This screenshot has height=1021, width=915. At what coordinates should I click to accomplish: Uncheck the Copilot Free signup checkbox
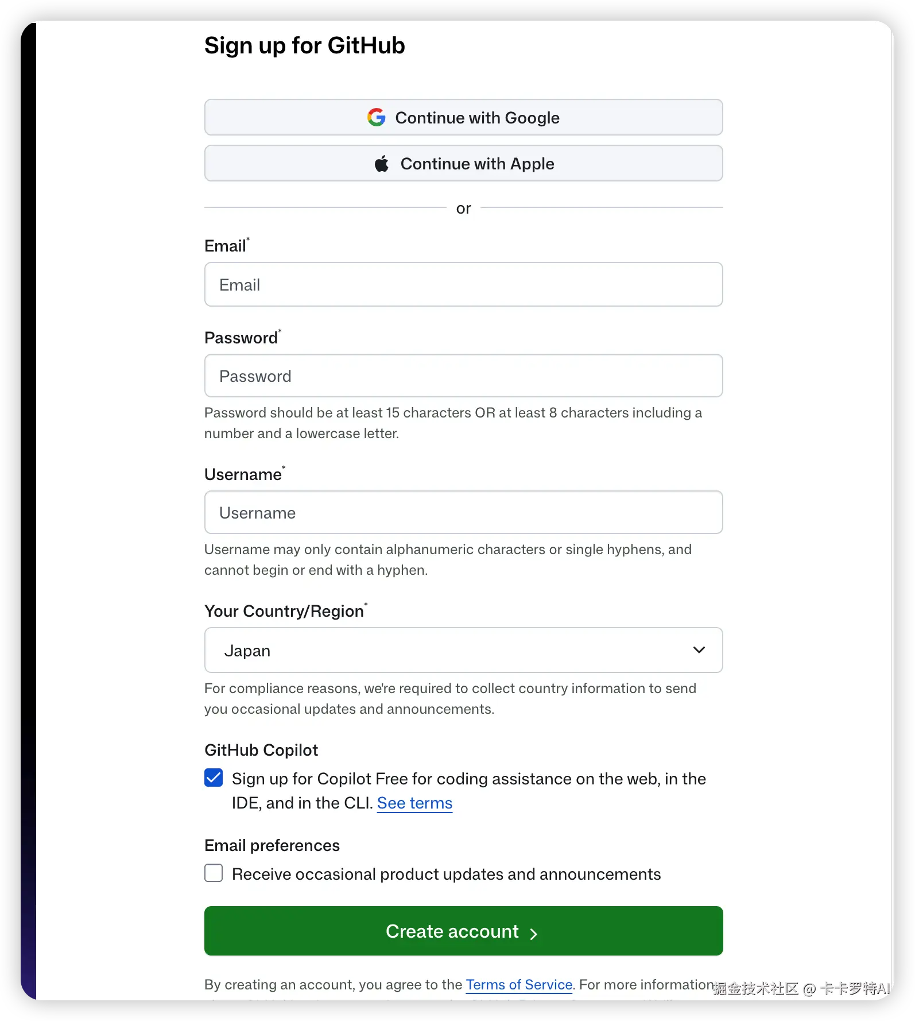tap(214, 778)
